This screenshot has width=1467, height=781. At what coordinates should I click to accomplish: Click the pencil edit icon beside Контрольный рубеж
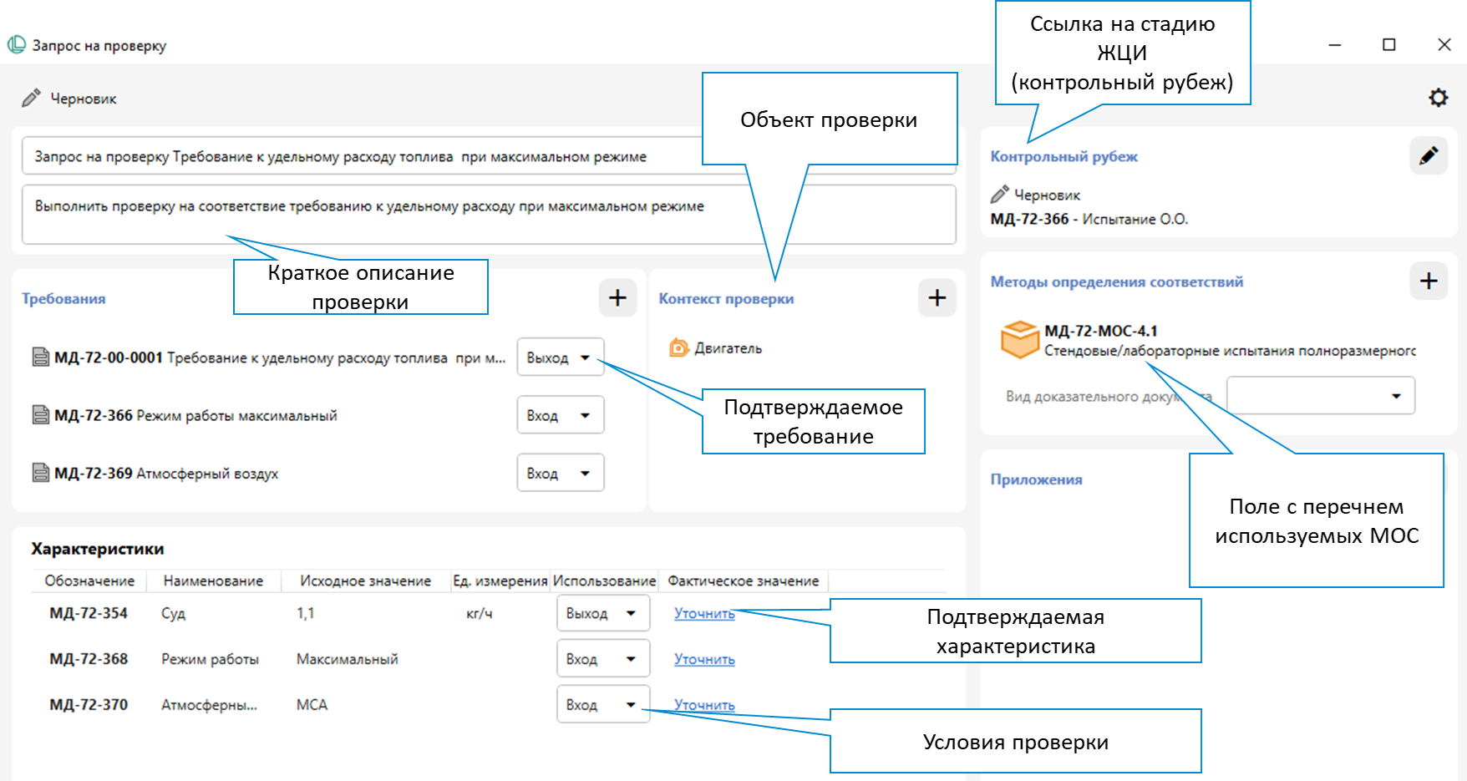[1429, 156]
